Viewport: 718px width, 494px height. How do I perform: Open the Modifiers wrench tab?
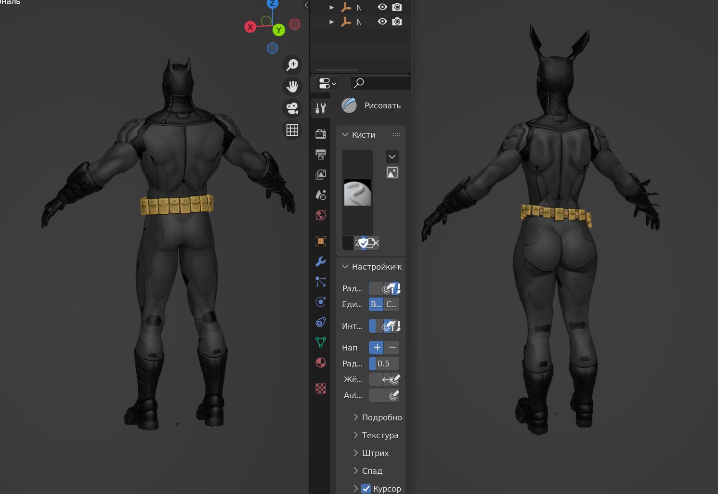click(x=321, y=261)
